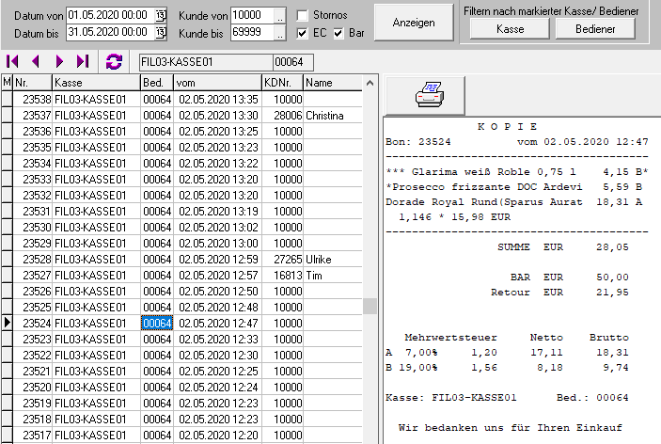Open calendar for Datum von

[x=161, y=16]
